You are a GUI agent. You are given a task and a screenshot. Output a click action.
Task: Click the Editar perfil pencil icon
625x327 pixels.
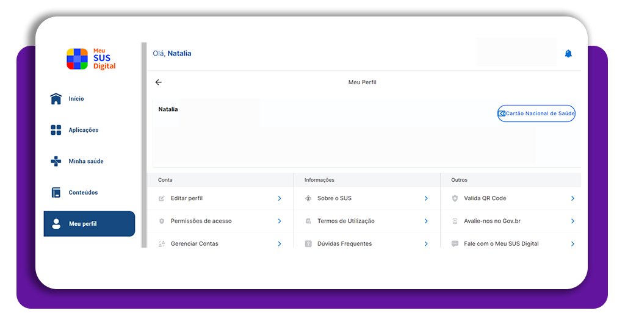point(161,198)
